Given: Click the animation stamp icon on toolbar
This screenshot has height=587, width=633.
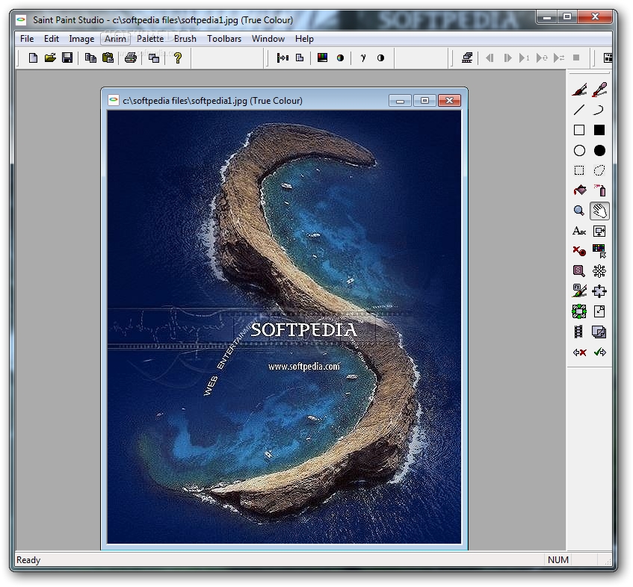Looking at the screenshot, I should [x=467, y=58].
